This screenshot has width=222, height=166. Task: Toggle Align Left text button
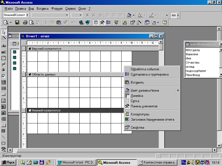click(x=108, y=15)
